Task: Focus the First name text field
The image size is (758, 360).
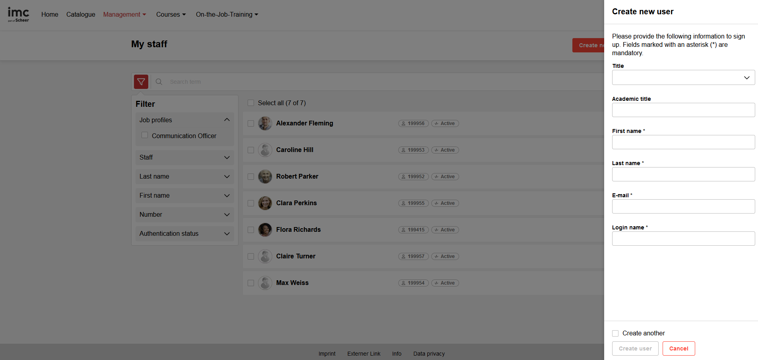Action: pyautogui.click(x=683, y=142)
